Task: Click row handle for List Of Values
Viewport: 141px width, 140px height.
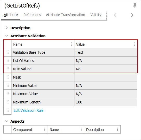Action: coord(8,60)
